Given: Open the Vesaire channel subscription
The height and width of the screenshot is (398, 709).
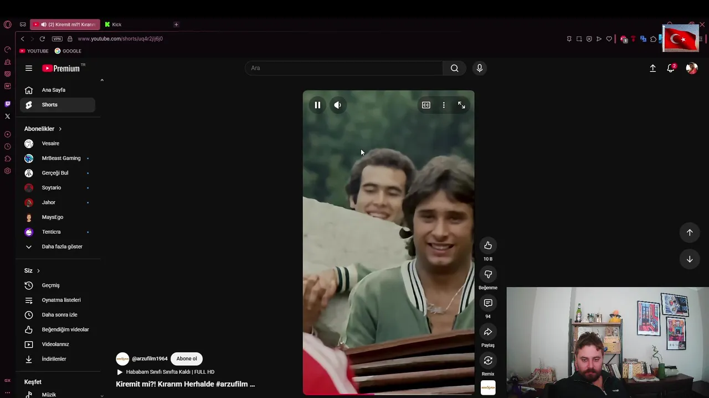Looking at the screenshot, I should (58, 143).
